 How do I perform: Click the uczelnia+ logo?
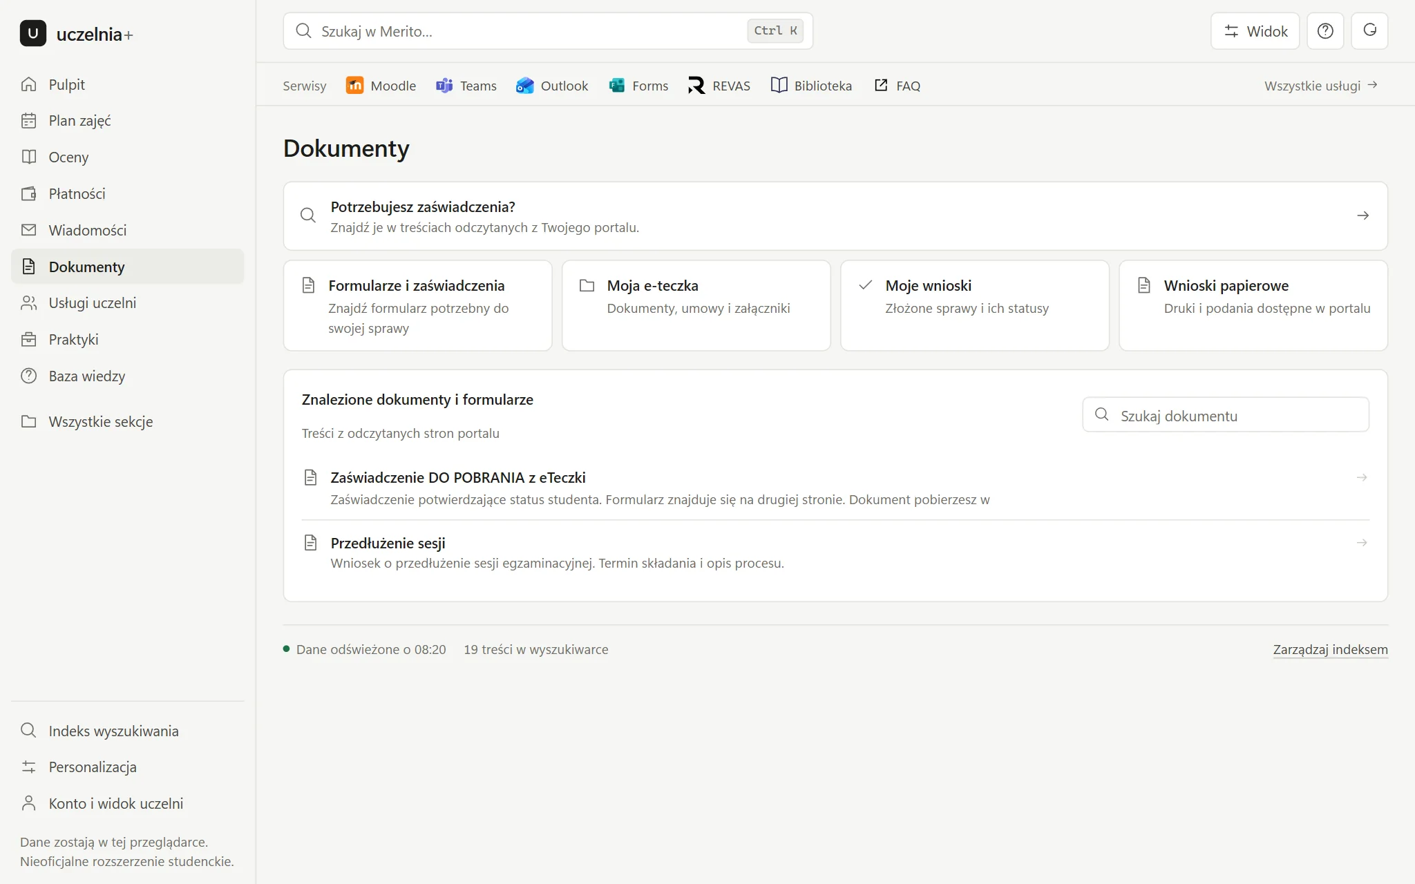(x=76, y=33)
